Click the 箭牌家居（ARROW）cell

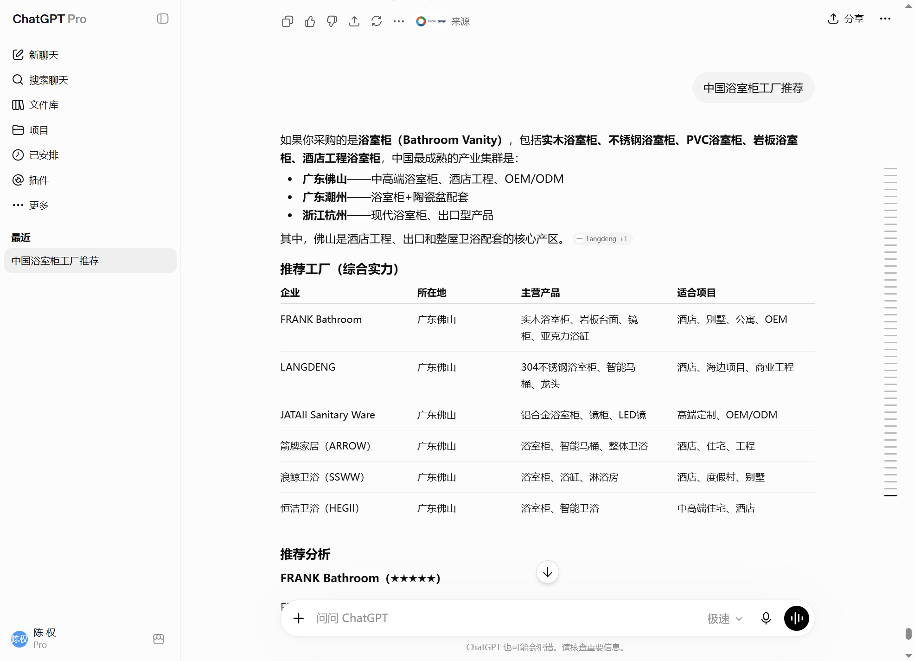pyautogui.click(x=326, y=446)
